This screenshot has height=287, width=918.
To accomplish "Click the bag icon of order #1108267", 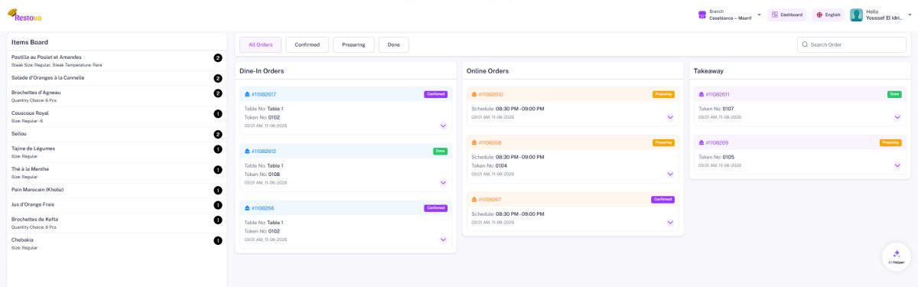I will [474, 199].
